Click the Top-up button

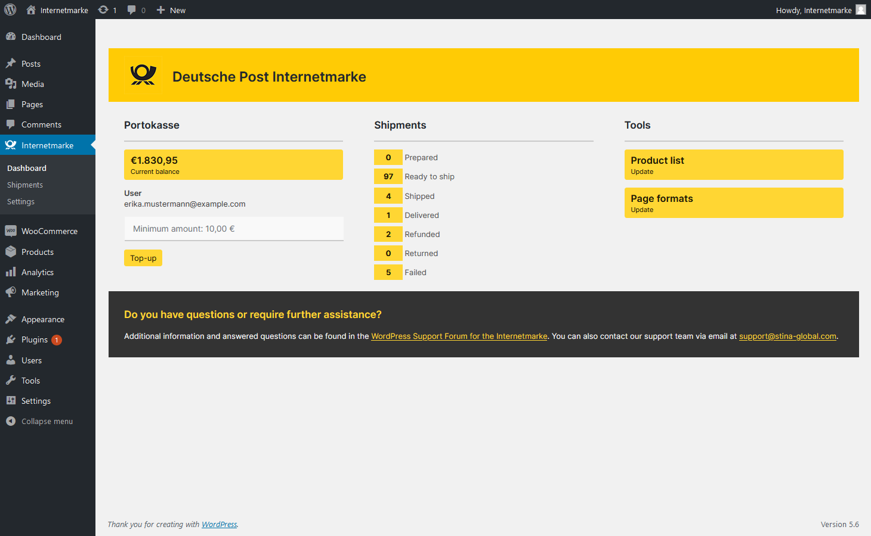(x=143, y=258)
